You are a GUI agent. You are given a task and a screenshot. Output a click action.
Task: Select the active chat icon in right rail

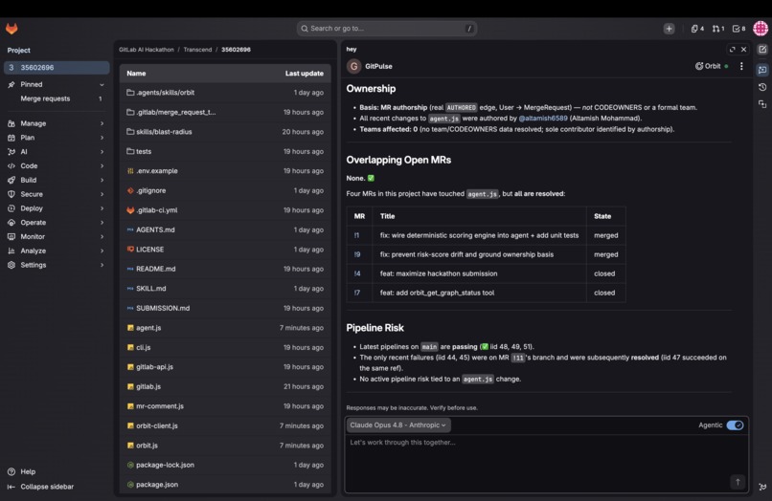(762, 70)
